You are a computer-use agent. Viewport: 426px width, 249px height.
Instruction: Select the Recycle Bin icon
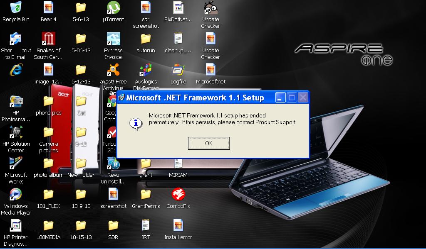click(16, 7)
